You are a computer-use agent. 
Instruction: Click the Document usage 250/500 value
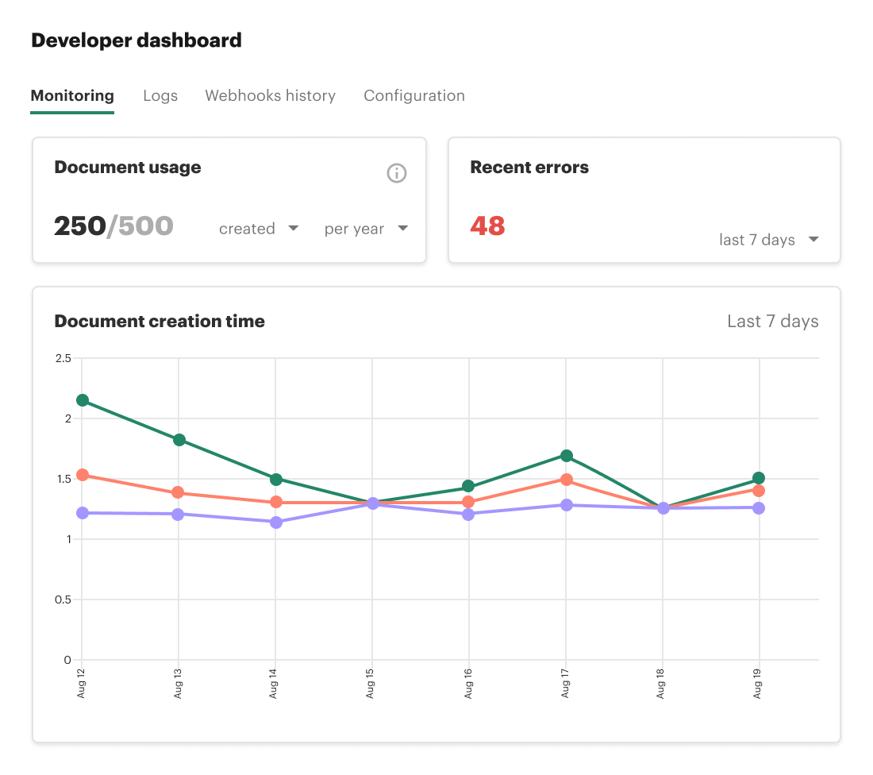pyautogui.click(x=113, y=226)
